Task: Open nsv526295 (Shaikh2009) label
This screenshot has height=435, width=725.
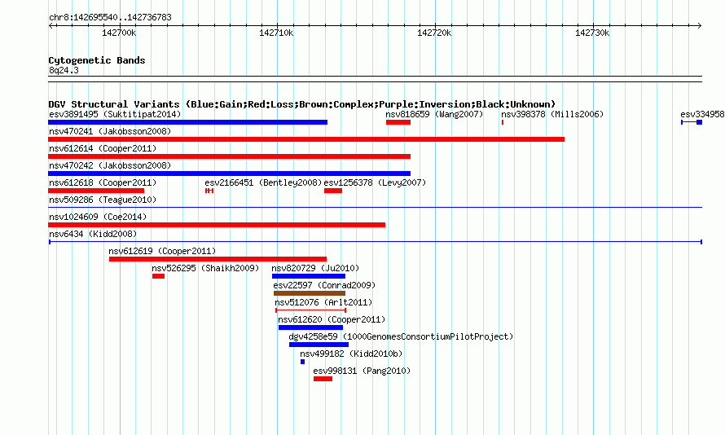Action: pos(205,268)
